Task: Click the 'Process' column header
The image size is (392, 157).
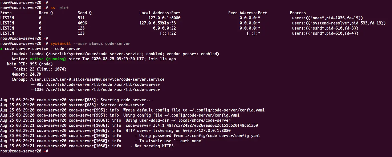Action: pos(298,13)
